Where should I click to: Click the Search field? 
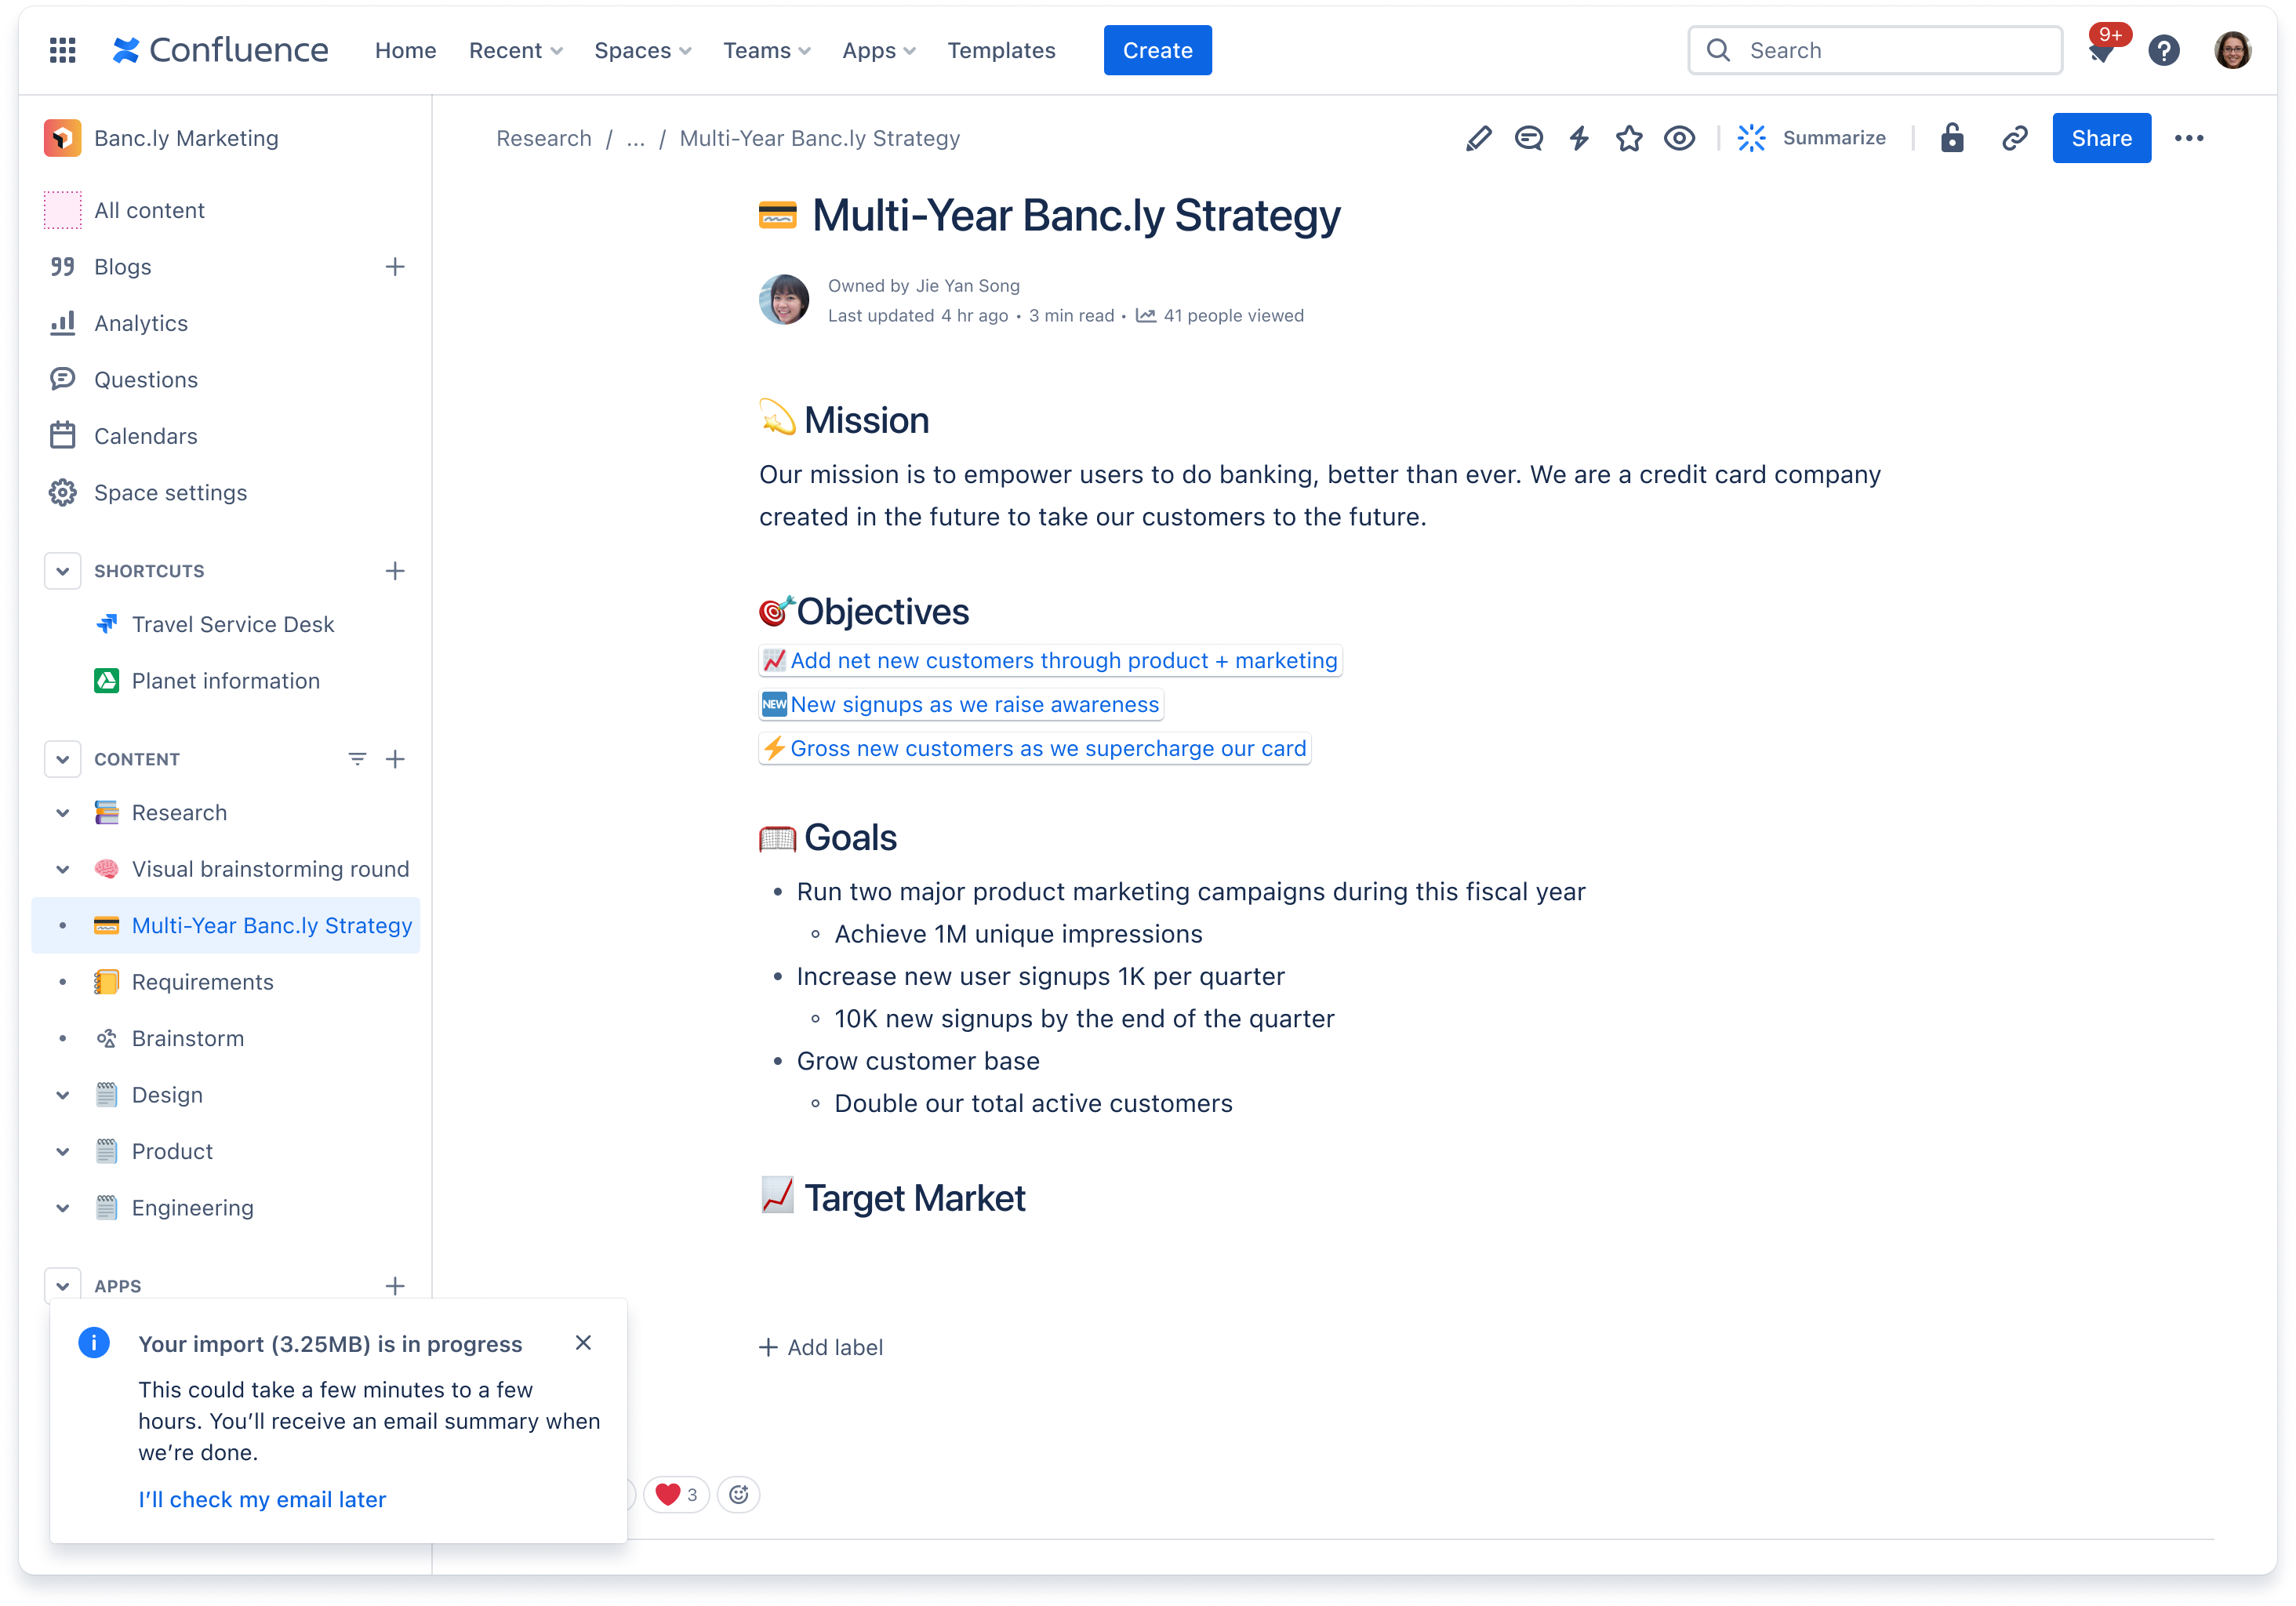(1875, 50)
